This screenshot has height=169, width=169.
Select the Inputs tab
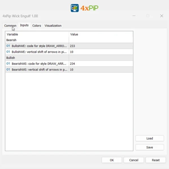click(x=24, y=25)
